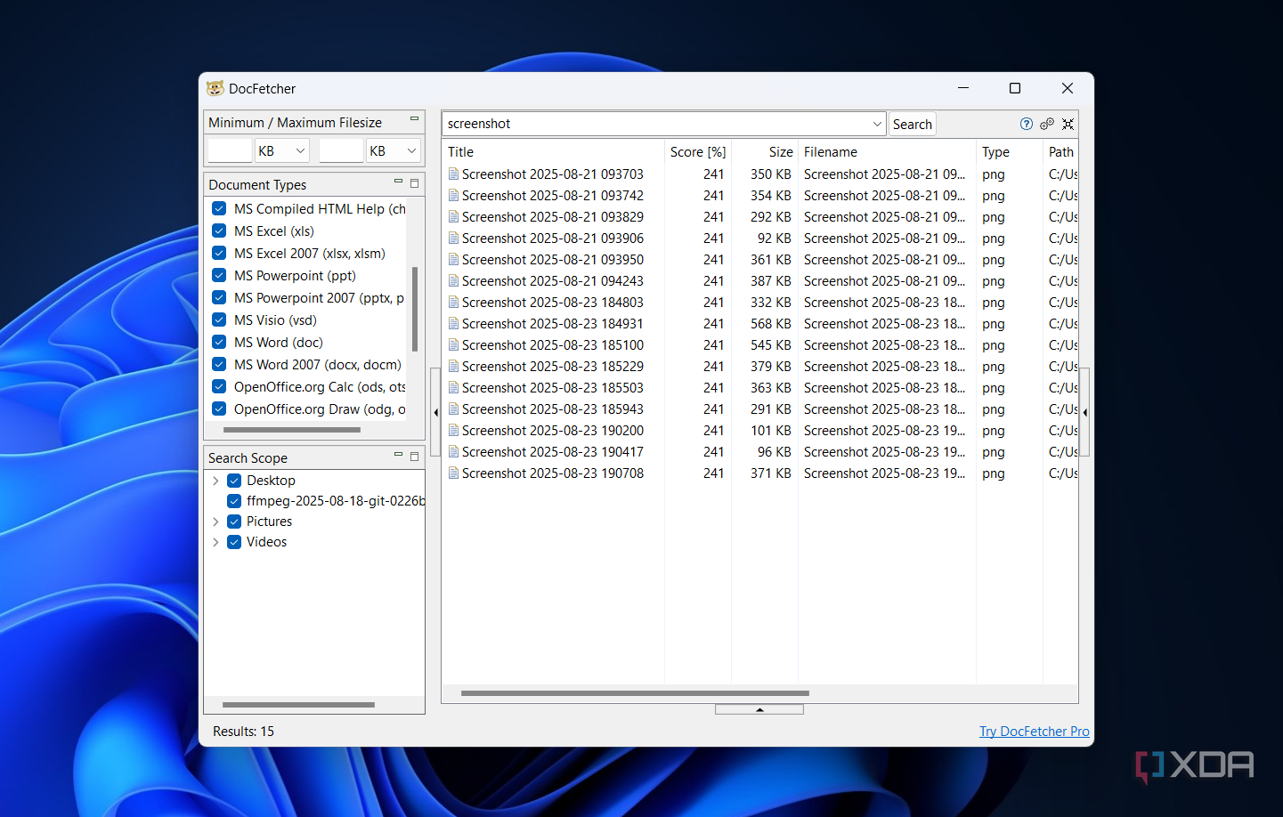Click the results pane horizontal scrollbar
Screen dimensions: 1283x817
(x=635, y=692)
